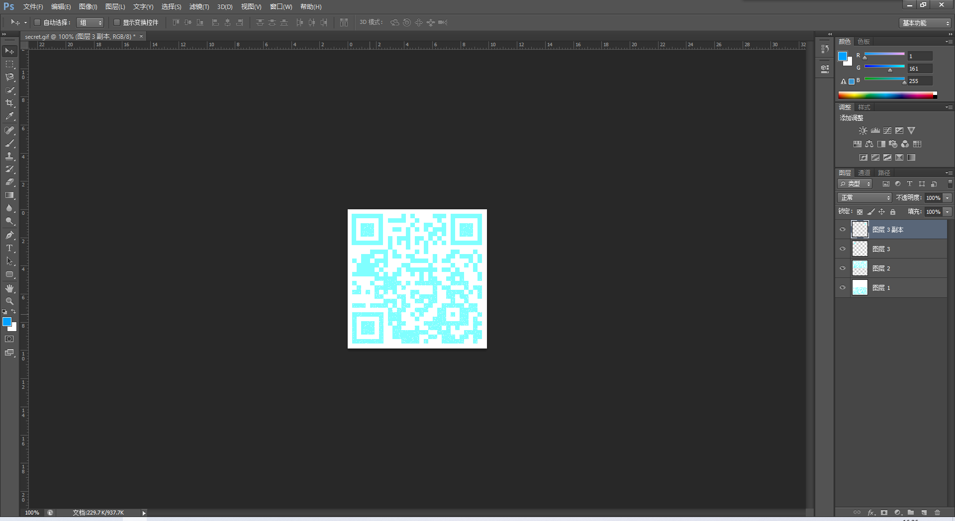
Task: Hide the 图层 2 layer
Action: pyautogui.click(x=843, y=268)
